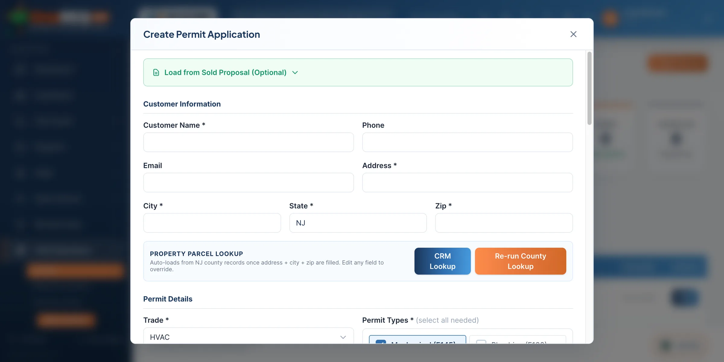
Task: Run the CRM Lookup button
Action: click(443, 261)
